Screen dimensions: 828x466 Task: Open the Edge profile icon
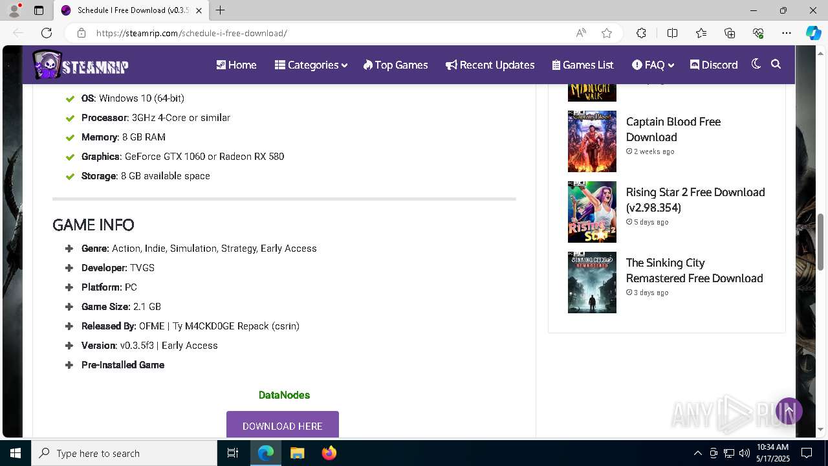coord(14,10)
